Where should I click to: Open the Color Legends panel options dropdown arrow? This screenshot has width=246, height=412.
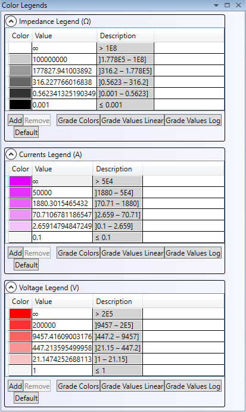click(216, 5)
